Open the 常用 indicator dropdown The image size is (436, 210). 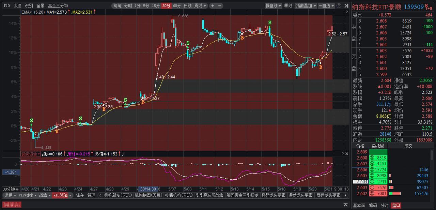click(x=10, y=195)
